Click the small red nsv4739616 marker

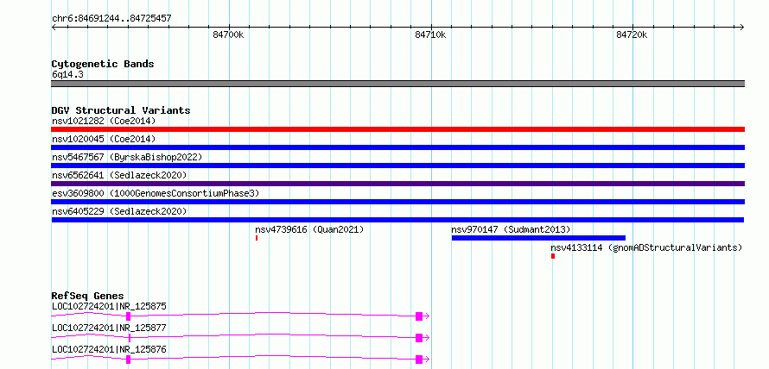click(257, 238)
